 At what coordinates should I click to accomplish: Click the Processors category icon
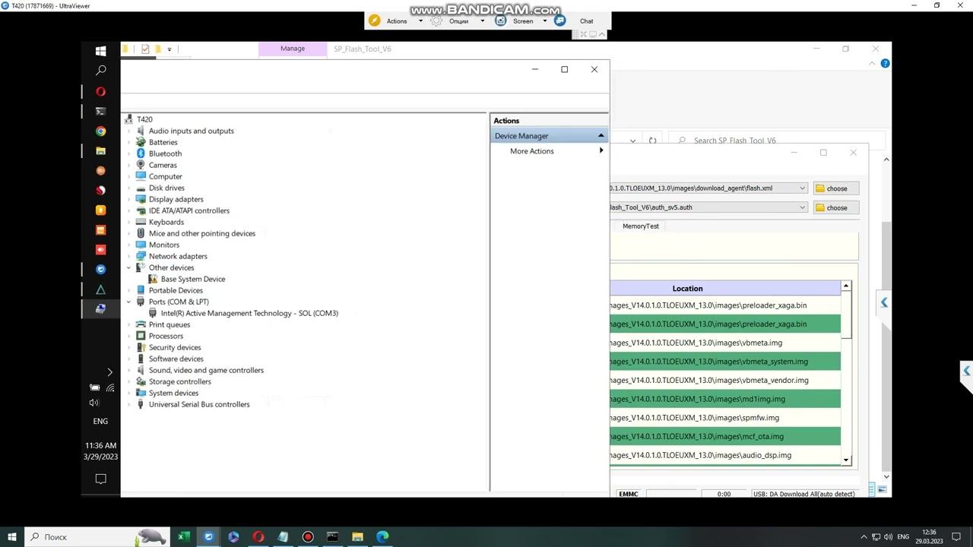tap(141, 336)
